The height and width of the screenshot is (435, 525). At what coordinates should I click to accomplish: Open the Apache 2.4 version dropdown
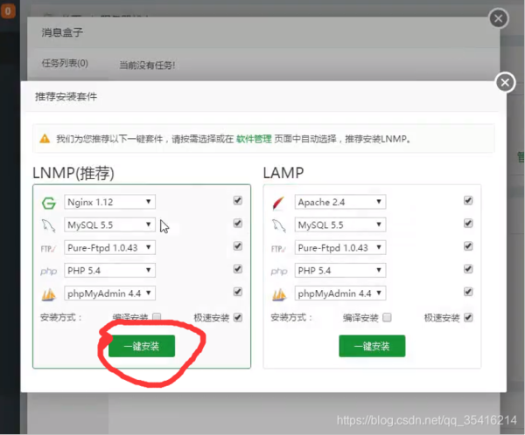pyautogui.click(x=340, y=202)
